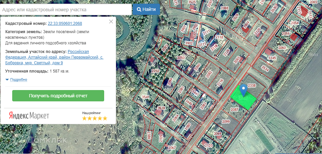
Task: Select parcel labeled 3534
Action: tap(265, 69)
